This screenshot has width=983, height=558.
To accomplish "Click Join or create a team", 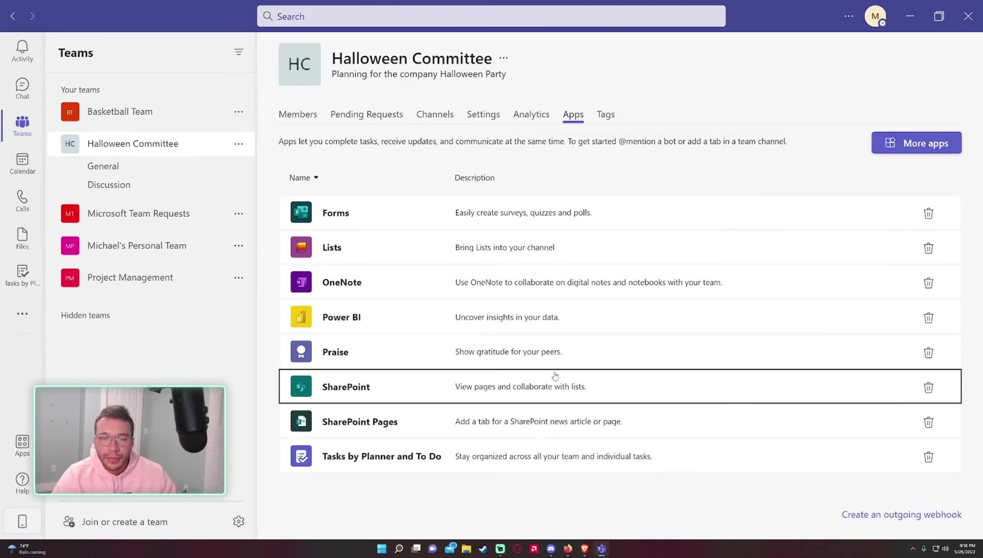I will [x=116, y=522].
